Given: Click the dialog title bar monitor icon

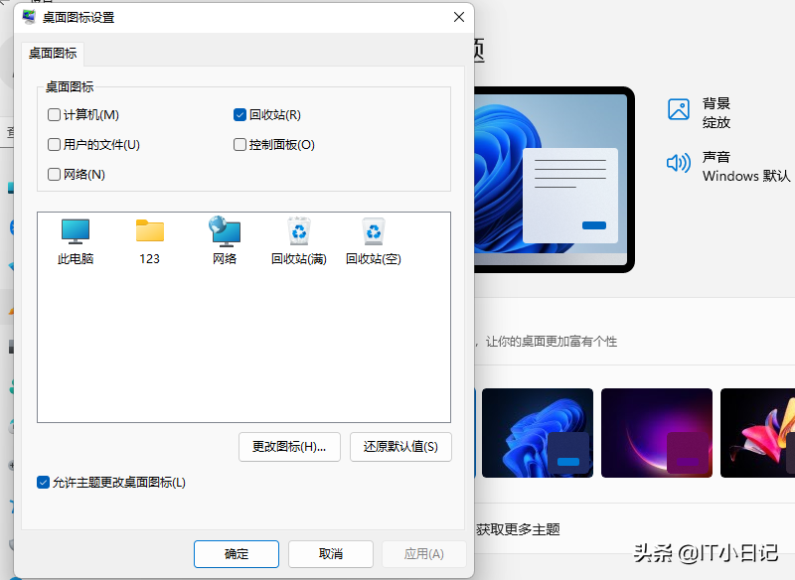Looking at the screenshot, I should click(30, 18).
